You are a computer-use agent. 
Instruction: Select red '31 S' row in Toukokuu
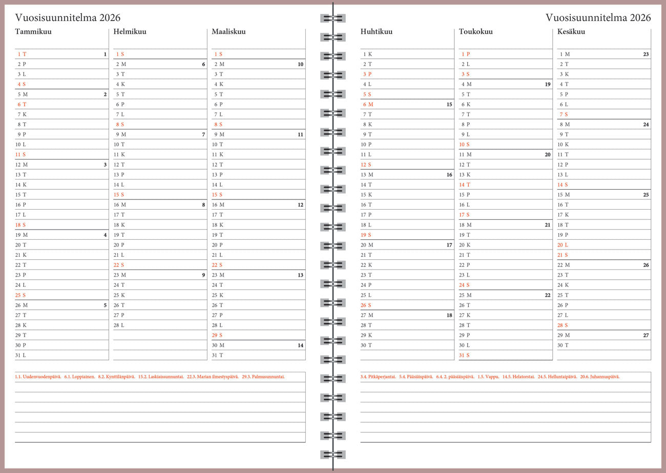point(506,355)
